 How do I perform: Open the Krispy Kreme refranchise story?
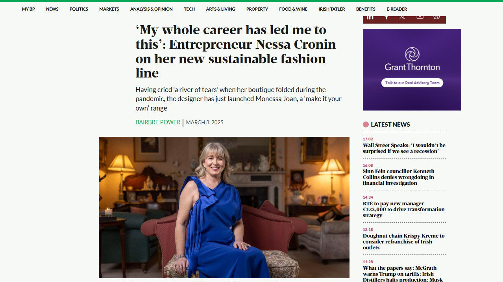[403, 241]
